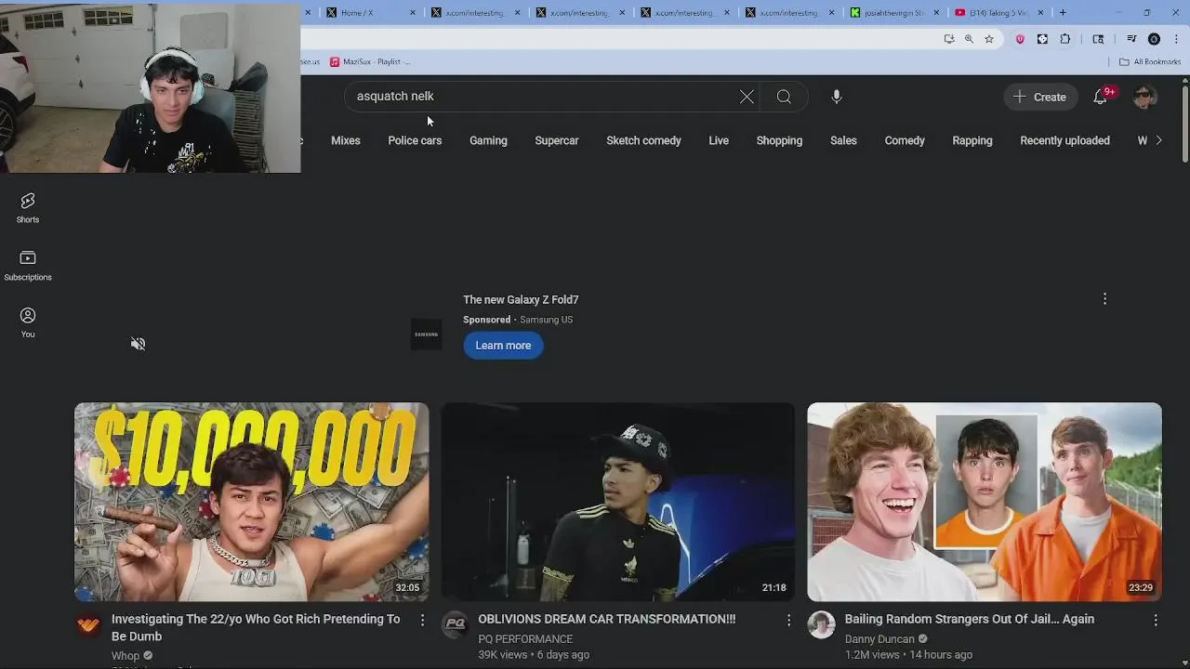Select the Live filter chip
This screenshot has width=1190, height=669.
[719, 140]
